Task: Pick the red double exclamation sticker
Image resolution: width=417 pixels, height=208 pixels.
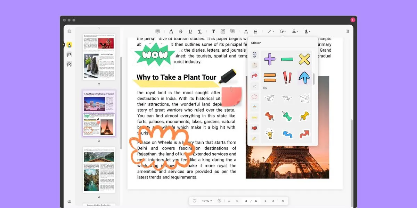Action: click(x=287, y=77)
